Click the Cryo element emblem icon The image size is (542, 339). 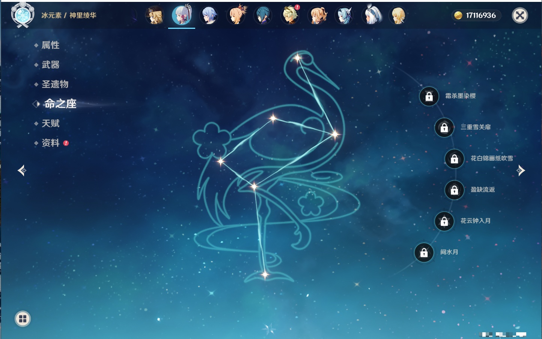click(23, 15)
